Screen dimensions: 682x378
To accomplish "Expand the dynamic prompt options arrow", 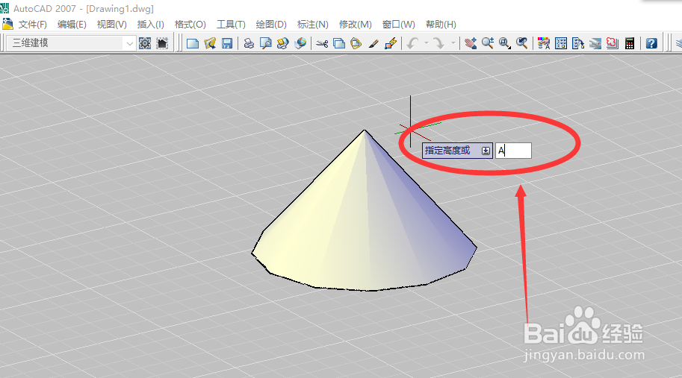I will 486,151.
